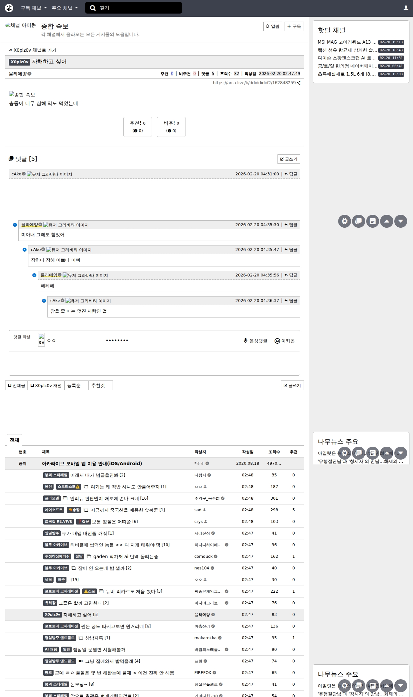Copy post link via share icon
The image size is (413, 697).
click(x=299, y=83)
